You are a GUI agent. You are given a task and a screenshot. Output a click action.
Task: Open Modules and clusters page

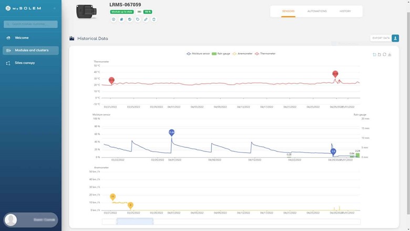pos(31,51)
